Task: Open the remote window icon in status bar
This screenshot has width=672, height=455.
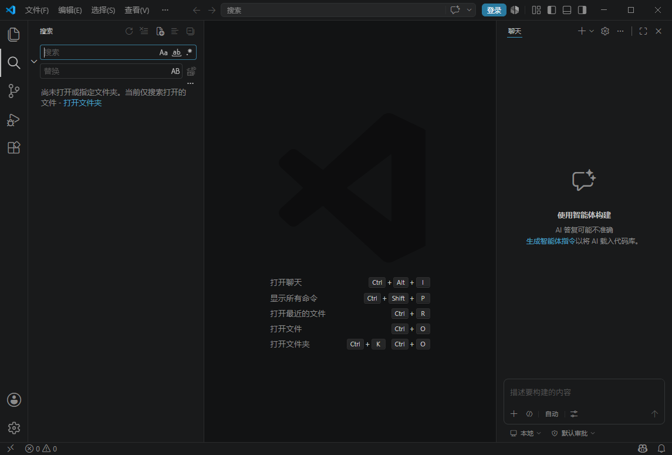Action: click(11, 449)
